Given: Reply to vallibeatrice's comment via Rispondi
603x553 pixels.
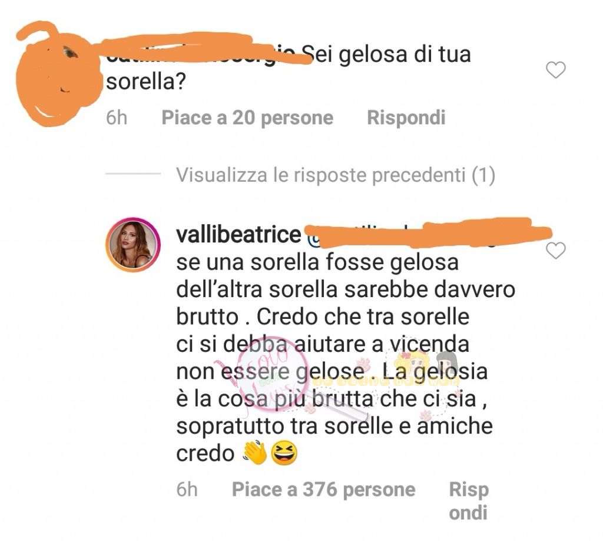Looking at the screenshot, I should click(x=468, y=501).
